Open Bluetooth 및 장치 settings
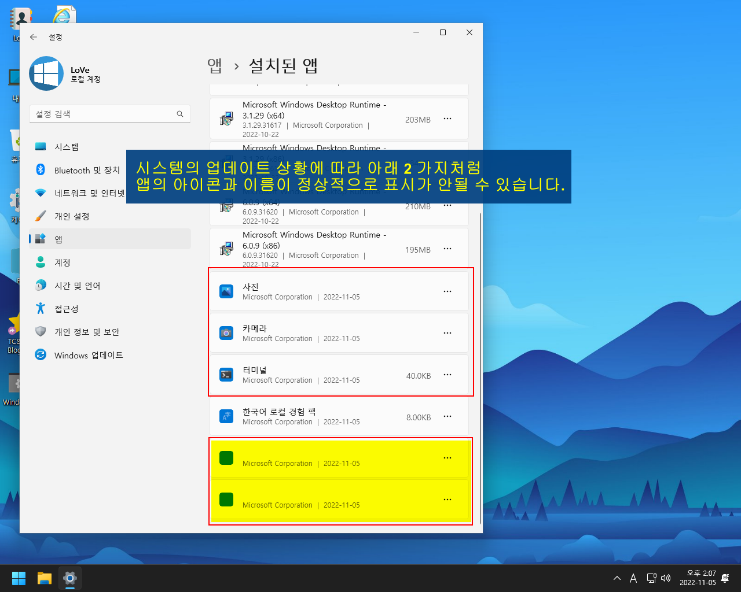 [110, 170]
